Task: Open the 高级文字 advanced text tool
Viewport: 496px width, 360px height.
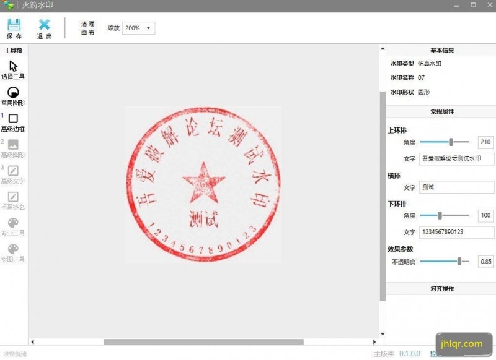Action: pos(12,172)
